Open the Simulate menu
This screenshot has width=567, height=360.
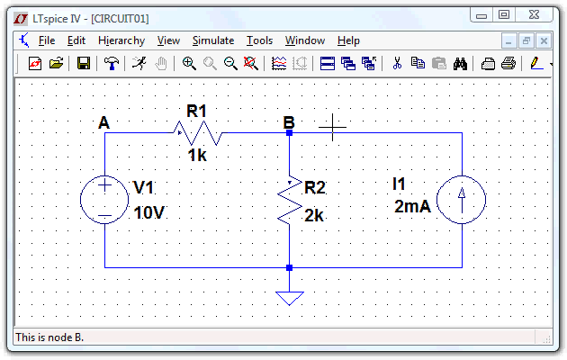click(212, 40)
